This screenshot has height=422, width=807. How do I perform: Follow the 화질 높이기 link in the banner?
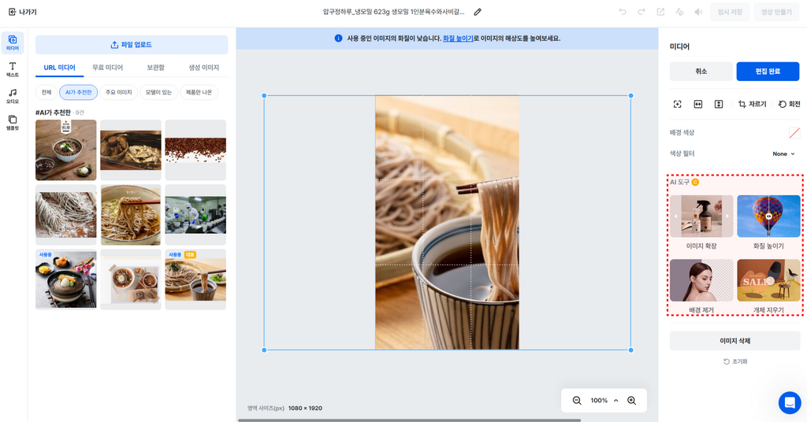[458, 39]
